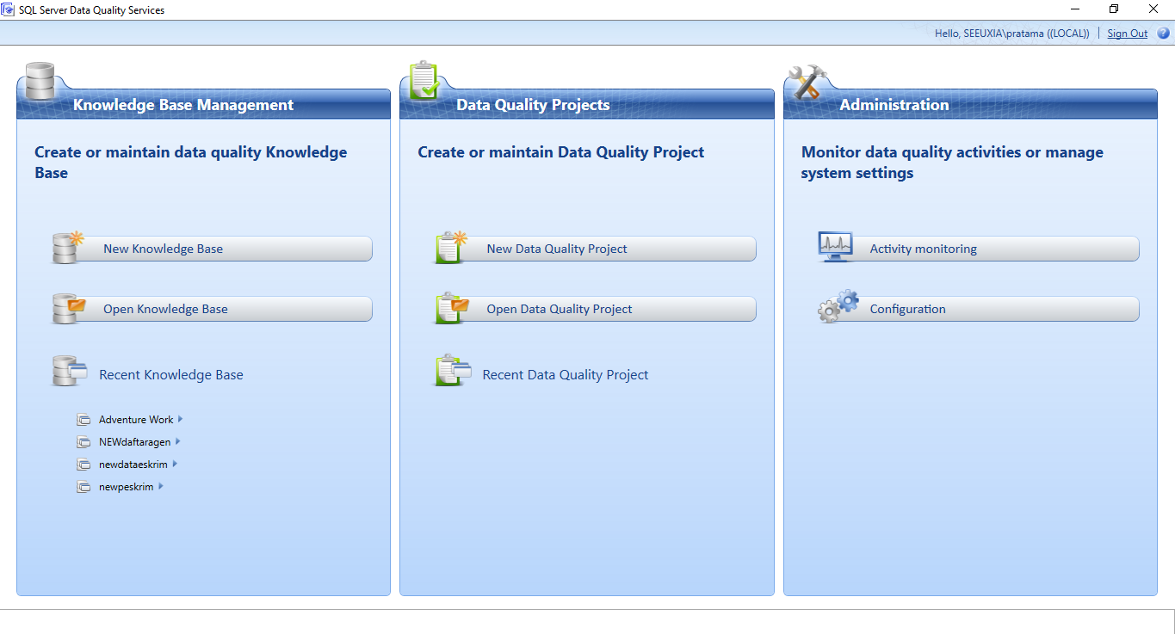Image resolution: width=1175 pixels, height=634 pixels.
Task: Open the NEWdaftaragen knowledge base
Action: pos(135,442)
